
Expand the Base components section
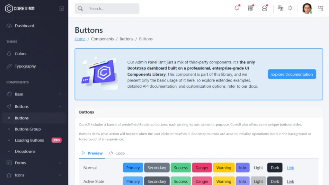tap(34, 94)
